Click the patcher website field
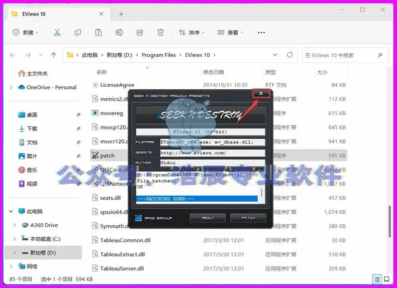 tap(212, 152)
